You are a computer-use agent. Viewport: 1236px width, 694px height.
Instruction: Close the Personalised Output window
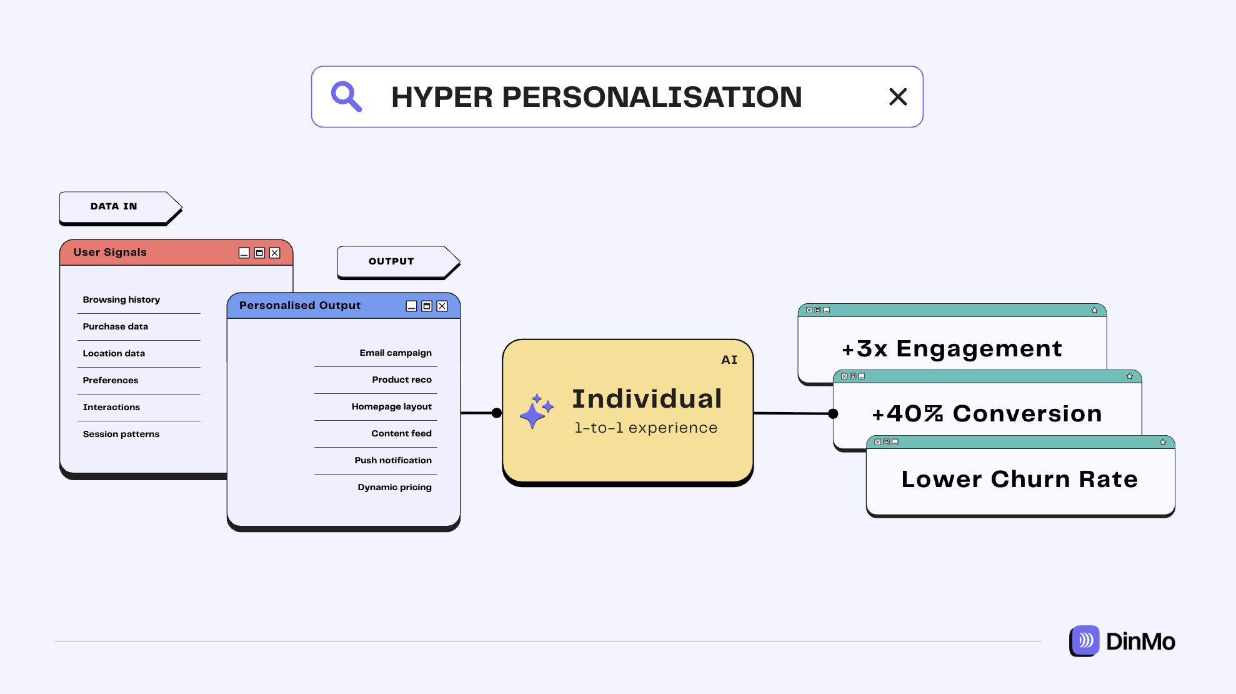[442, 306]
